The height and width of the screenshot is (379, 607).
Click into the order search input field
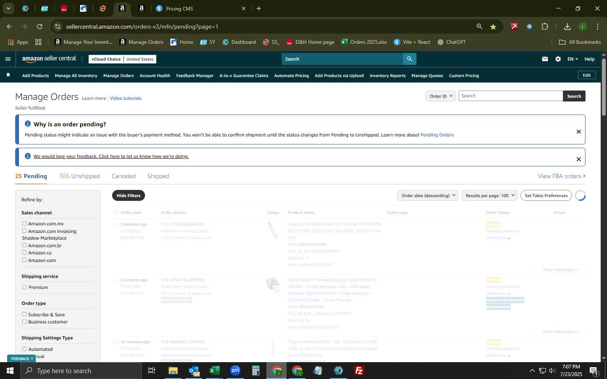click(x=510, y=96)
